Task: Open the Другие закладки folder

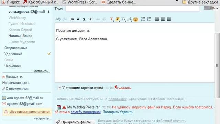Action: tap(200, 2)
